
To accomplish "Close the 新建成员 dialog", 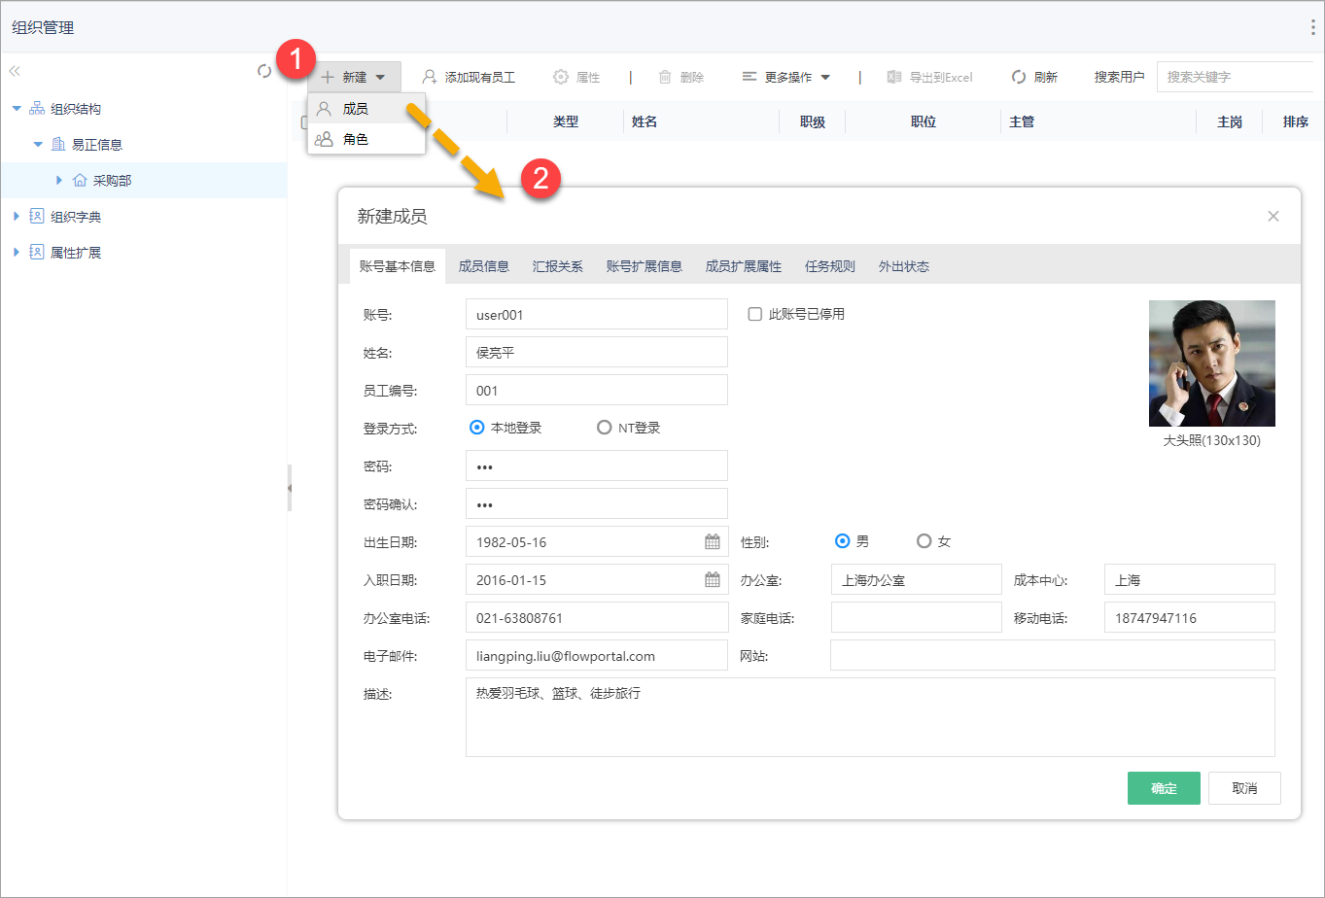I will click(1273, 216).
